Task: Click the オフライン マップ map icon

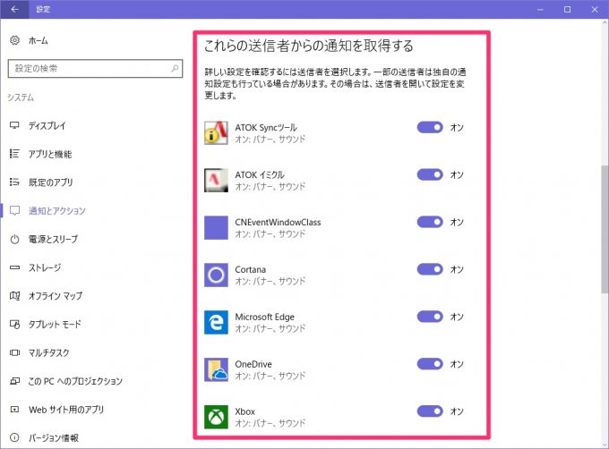Action: click(14, 296)
